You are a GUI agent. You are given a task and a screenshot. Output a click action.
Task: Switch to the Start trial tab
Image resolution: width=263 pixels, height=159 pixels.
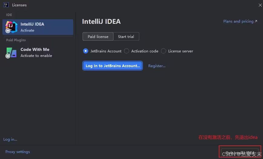(x=126, y=36)
